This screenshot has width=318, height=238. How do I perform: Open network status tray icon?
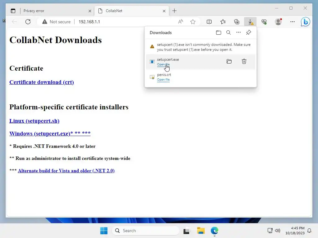tap(270, 231)
